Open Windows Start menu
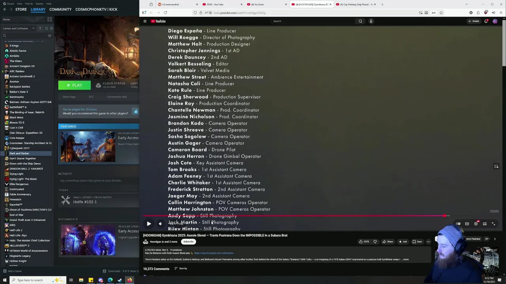 pos(5,280)
